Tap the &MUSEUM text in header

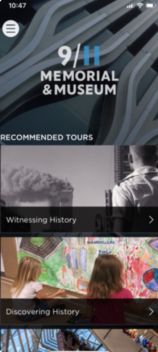click(79, 89)
